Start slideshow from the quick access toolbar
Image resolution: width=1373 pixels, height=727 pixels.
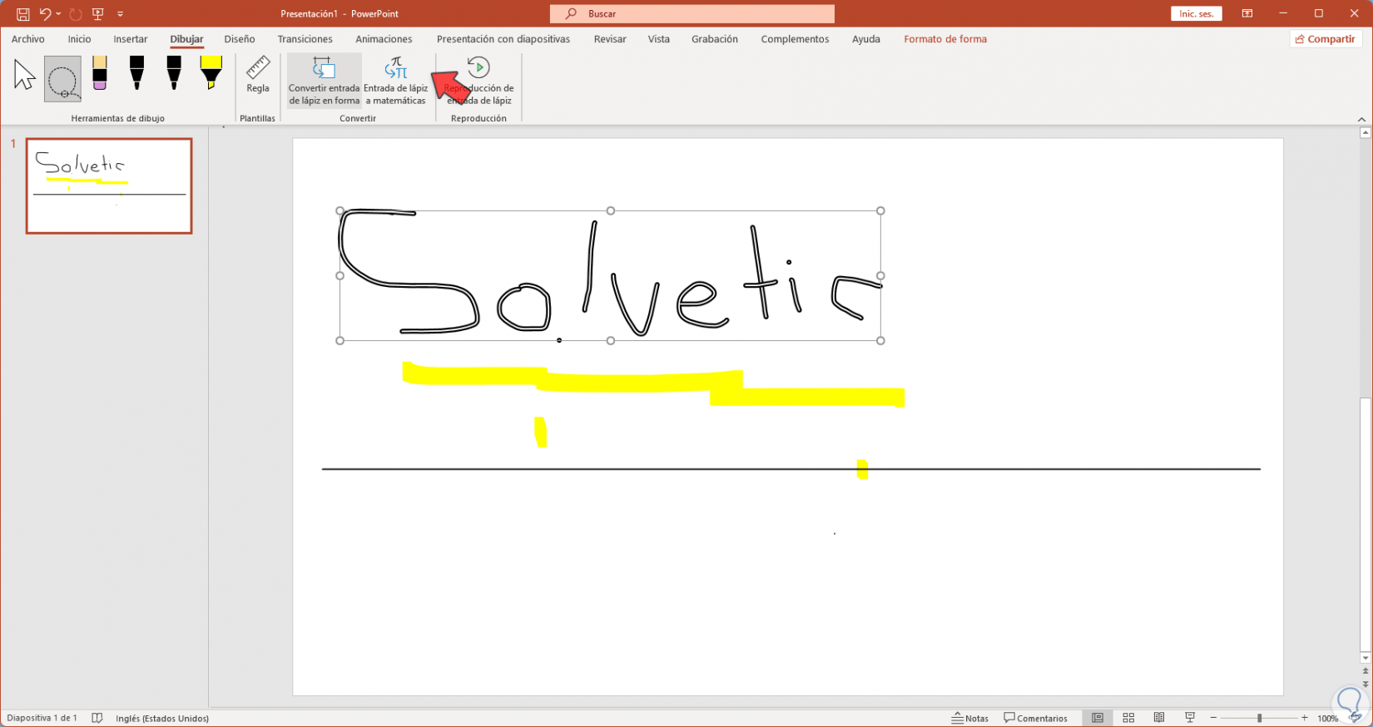click(98, 14)
